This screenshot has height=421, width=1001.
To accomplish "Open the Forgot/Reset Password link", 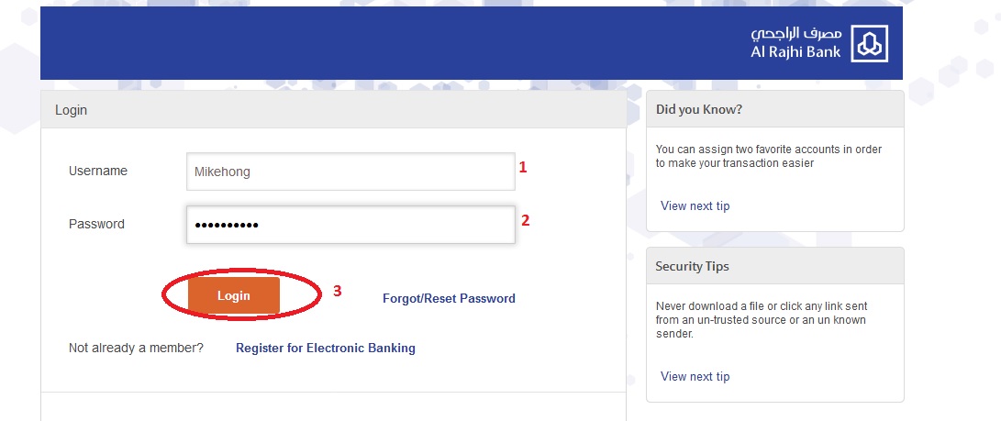I will coord(449,298).
